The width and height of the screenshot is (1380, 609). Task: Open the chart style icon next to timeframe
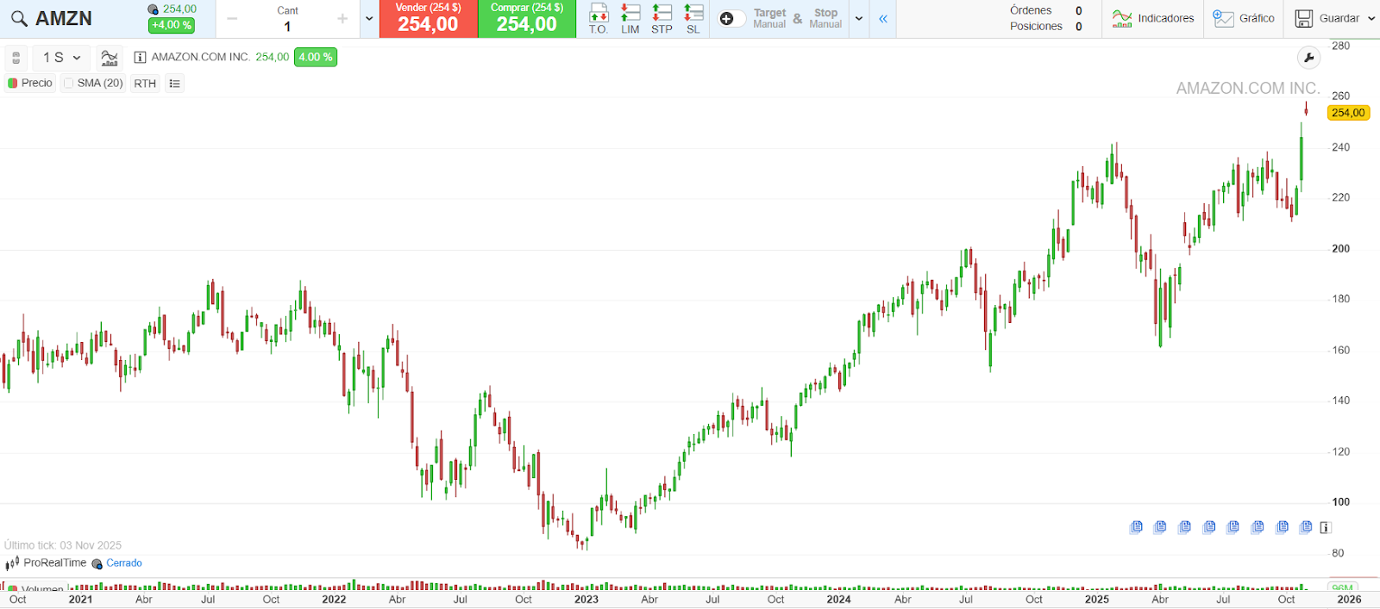click(110, 58)
